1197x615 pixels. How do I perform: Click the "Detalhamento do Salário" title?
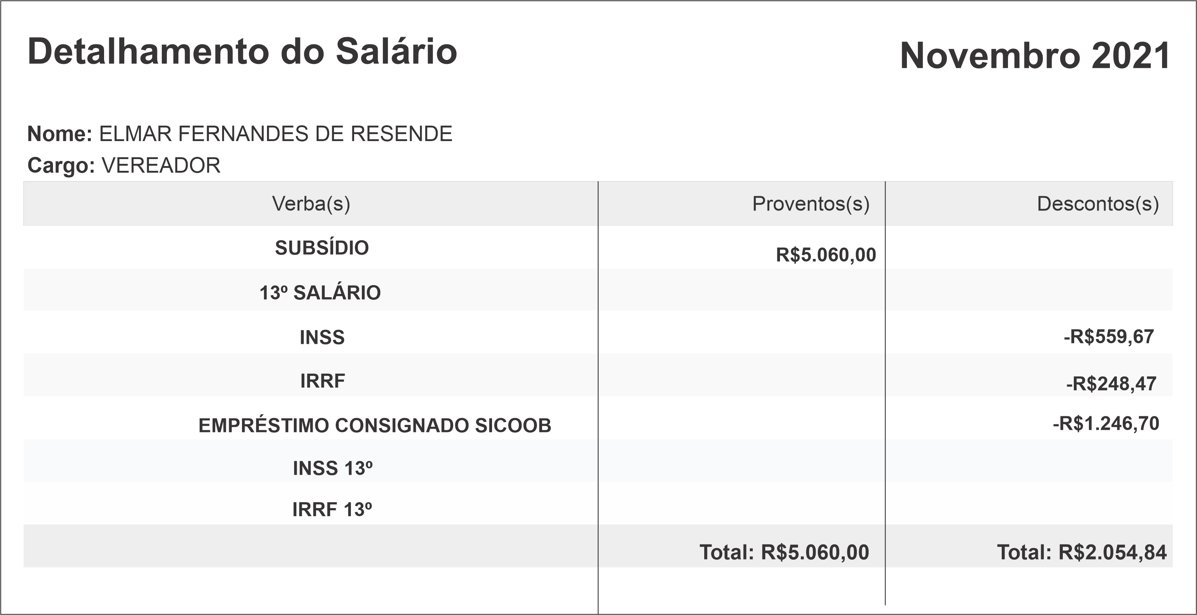242,51
